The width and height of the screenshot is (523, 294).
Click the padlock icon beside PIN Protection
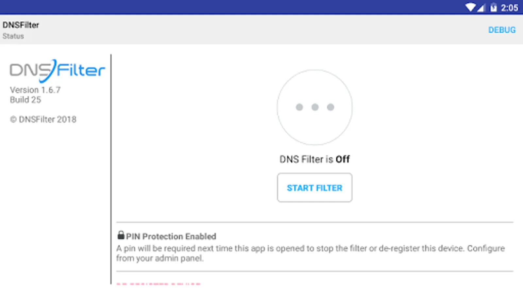coord(121,235)
